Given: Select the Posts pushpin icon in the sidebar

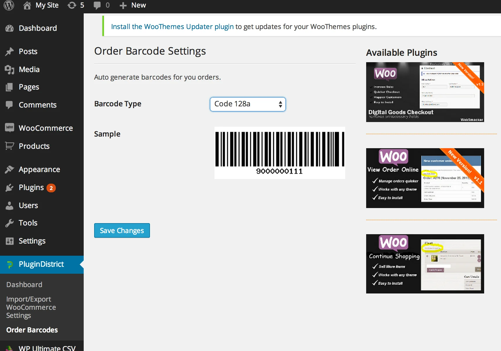Looking at the screenshot, I should coord(10,51).
